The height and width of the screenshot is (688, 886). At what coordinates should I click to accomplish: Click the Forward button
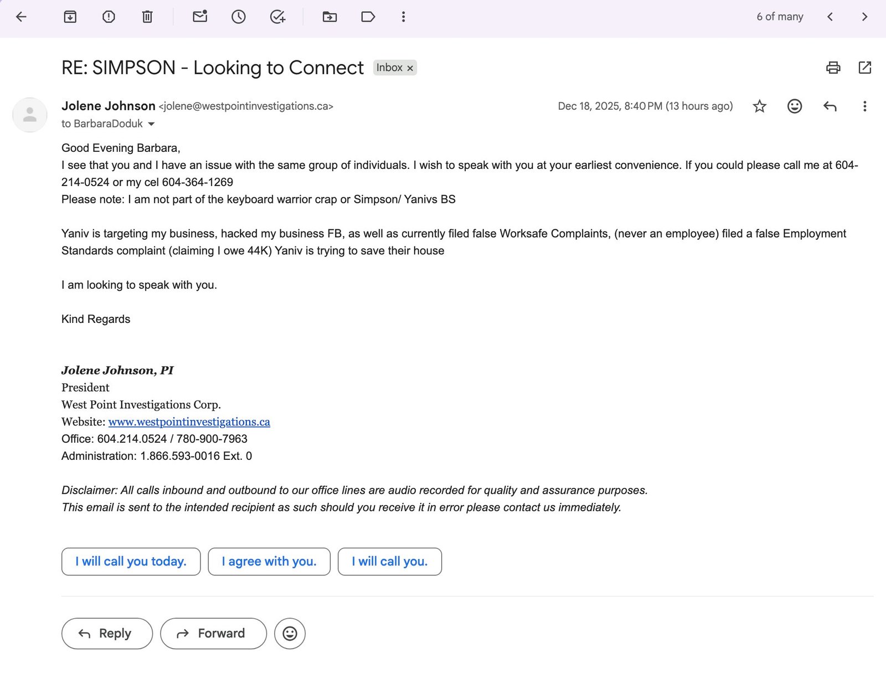point(213,634)
